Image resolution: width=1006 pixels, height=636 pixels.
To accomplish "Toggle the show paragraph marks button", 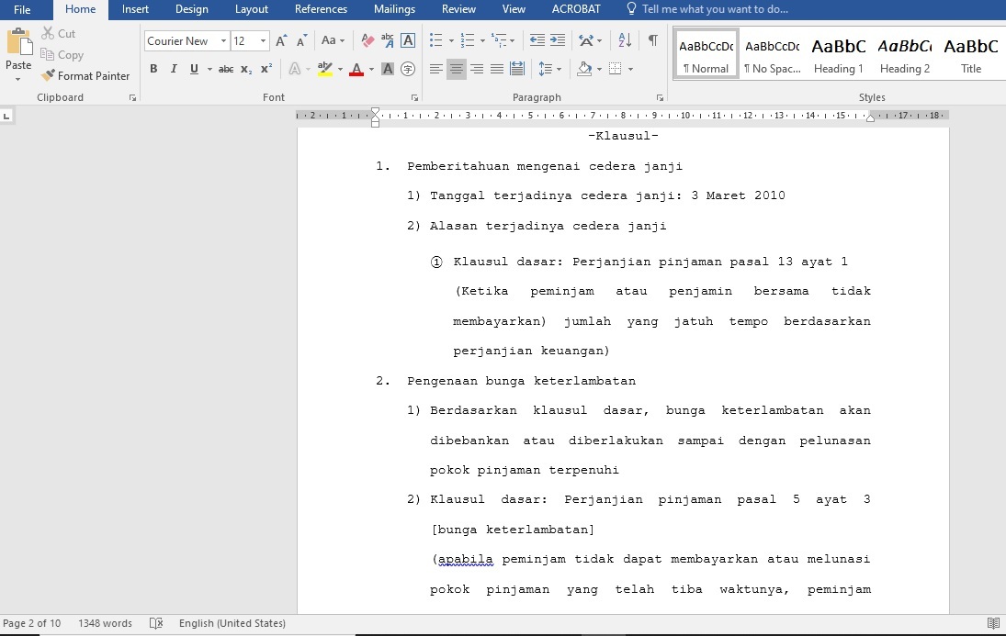I will [x=652, y=40].
